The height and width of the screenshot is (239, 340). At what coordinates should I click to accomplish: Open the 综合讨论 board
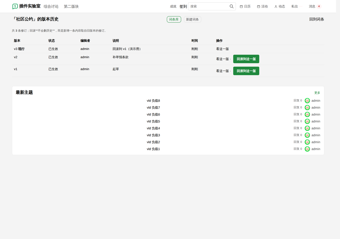coord(51,6)
